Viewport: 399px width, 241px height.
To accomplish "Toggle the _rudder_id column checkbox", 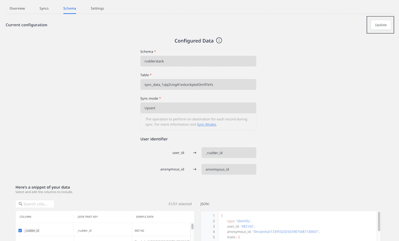I will [x=20, y=230].
